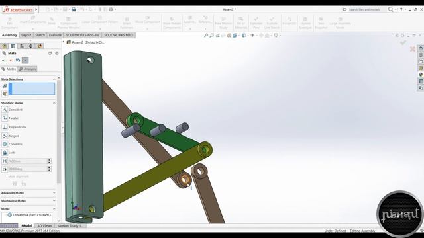Select the Tangent mate icon
The height and width of the screenshot is (238, 424).
5,136
